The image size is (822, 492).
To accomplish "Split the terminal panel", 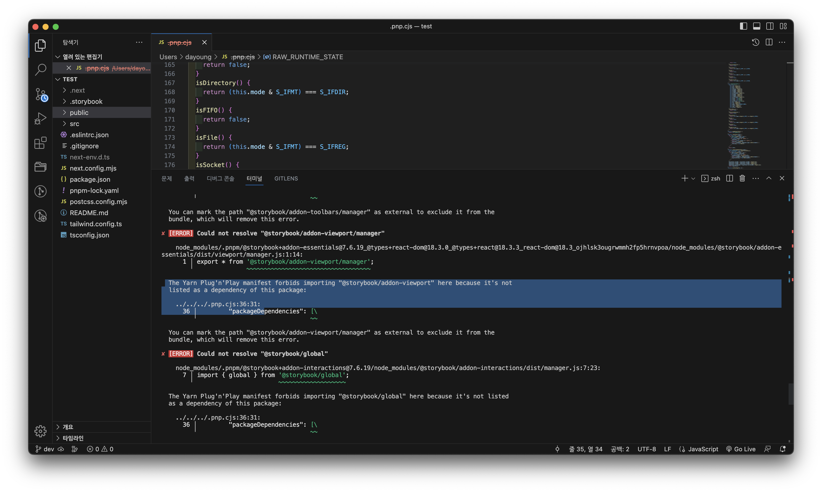I will (729, 178).
